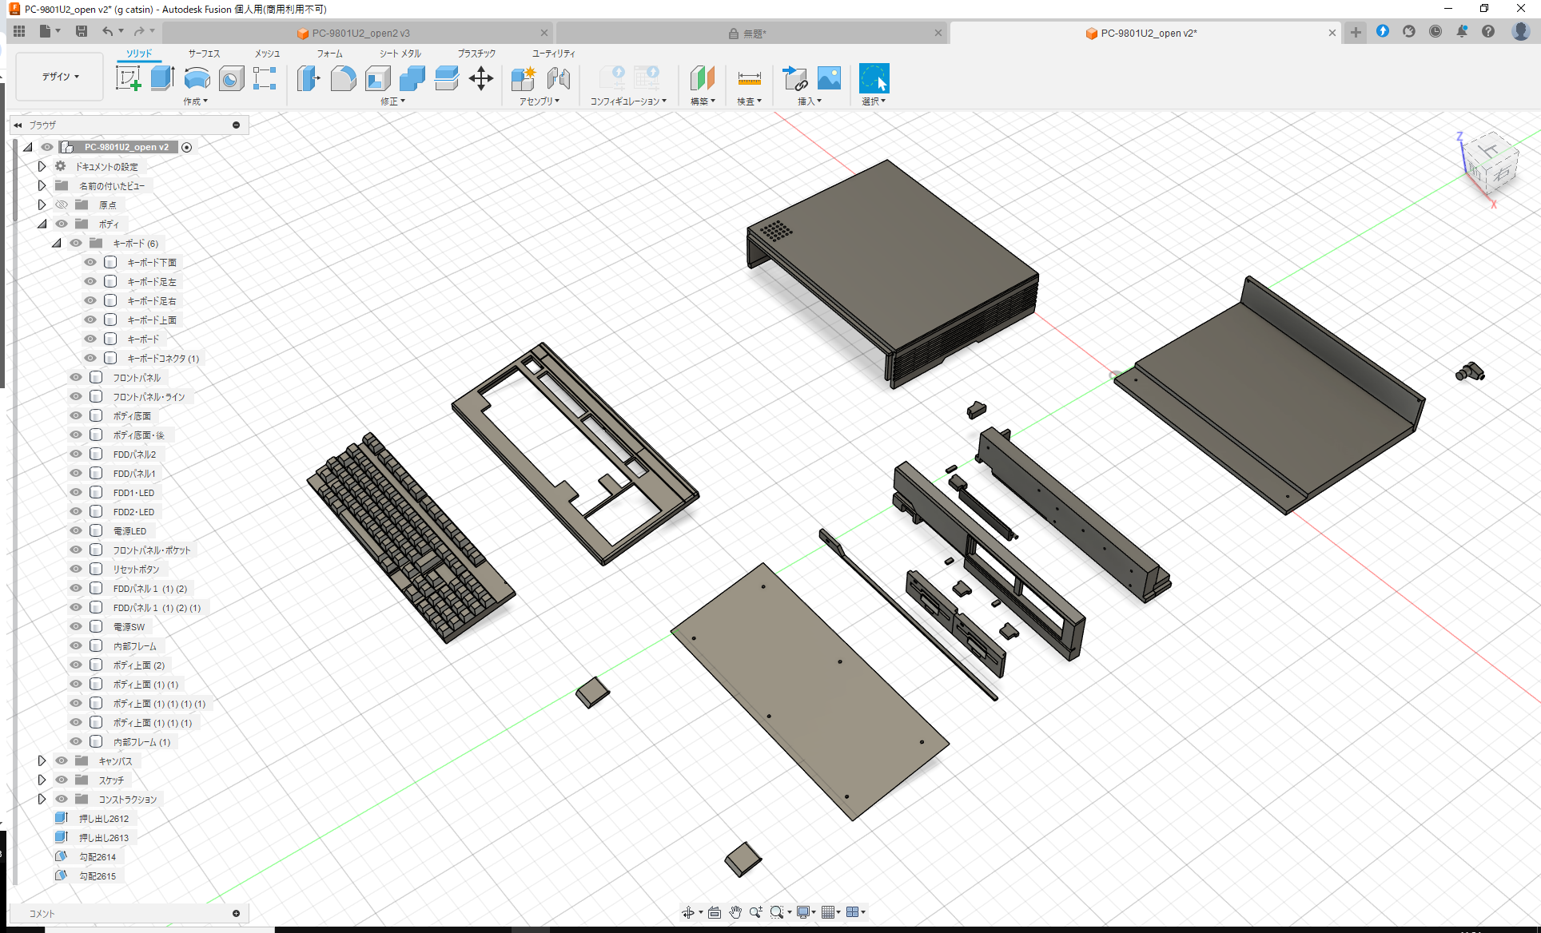Viewport: 1541px width, 933px height.
Task: Hide the キーボード body in browser
Action: coord(90,339)
